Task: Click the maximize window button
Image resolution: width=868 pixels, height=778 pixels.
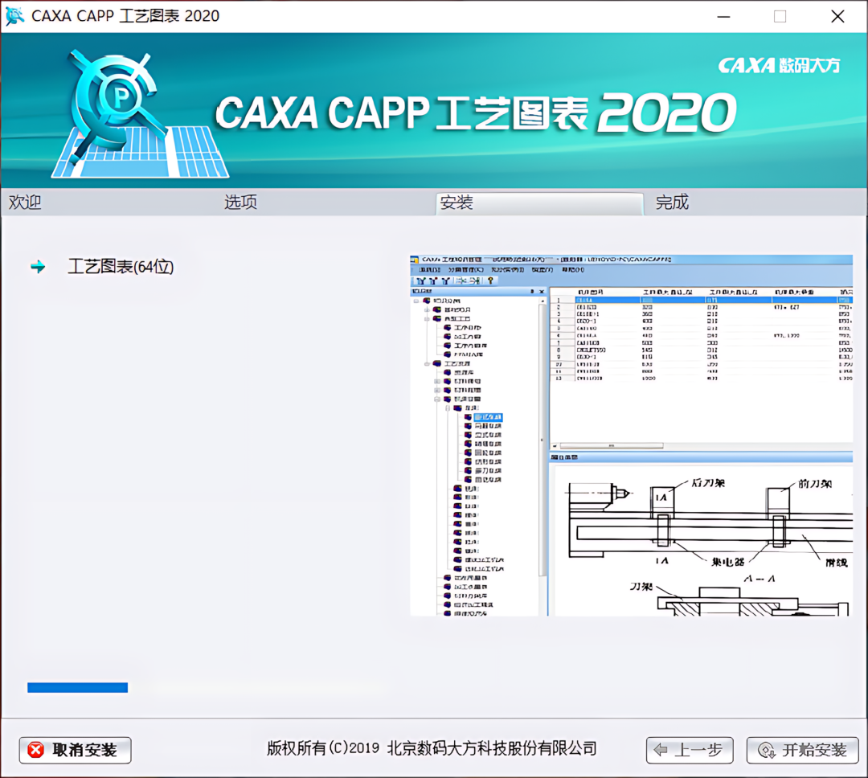Action: [x=780, y=17]
